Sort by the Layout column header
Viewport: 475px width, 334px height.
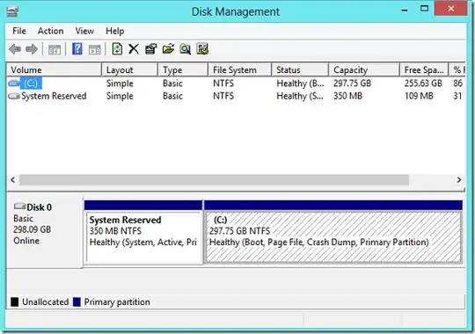tap(129, 70)
